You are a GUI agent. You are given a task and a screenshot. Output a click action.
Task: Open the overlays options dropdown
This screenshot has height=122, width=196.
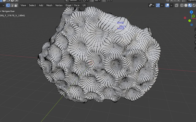pyautogui.click(x=171, y=5)
